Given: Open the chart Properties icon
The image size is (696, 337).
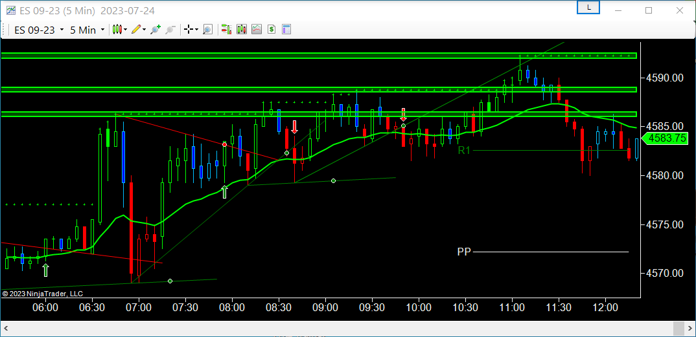Looking at the screenshot, I should click(286, 30).
